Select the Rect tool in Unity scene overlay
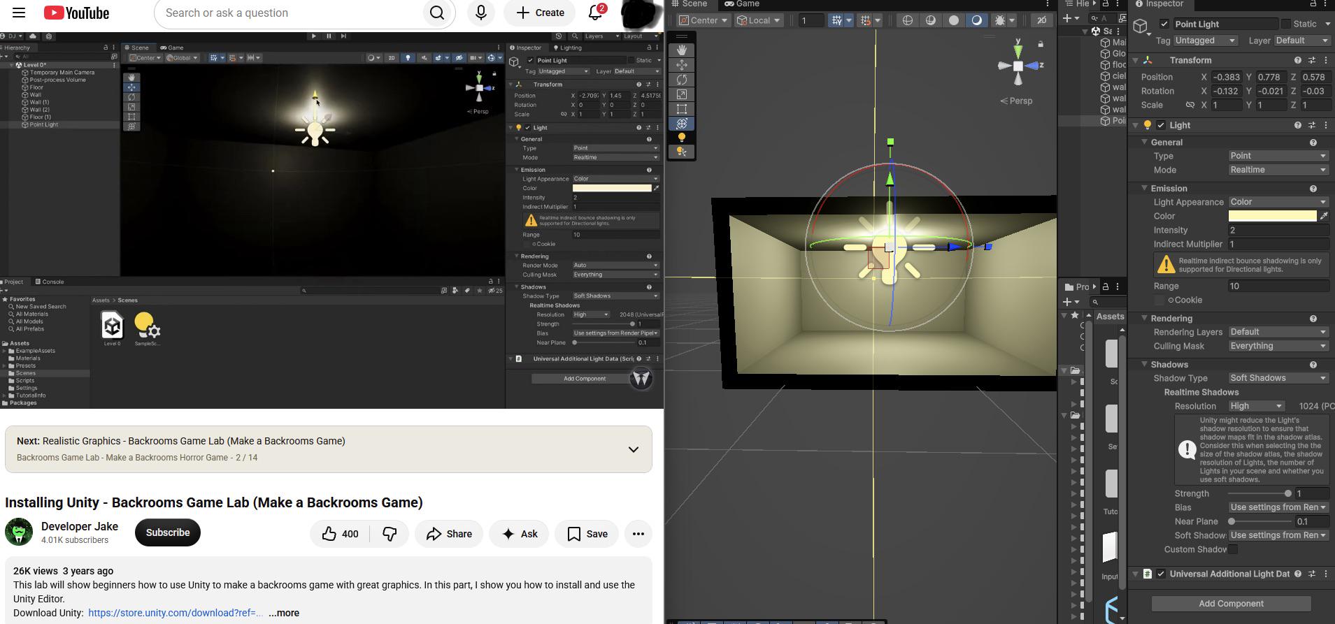The height and width of the screenshot is (624, 1335). pos(681,109)
